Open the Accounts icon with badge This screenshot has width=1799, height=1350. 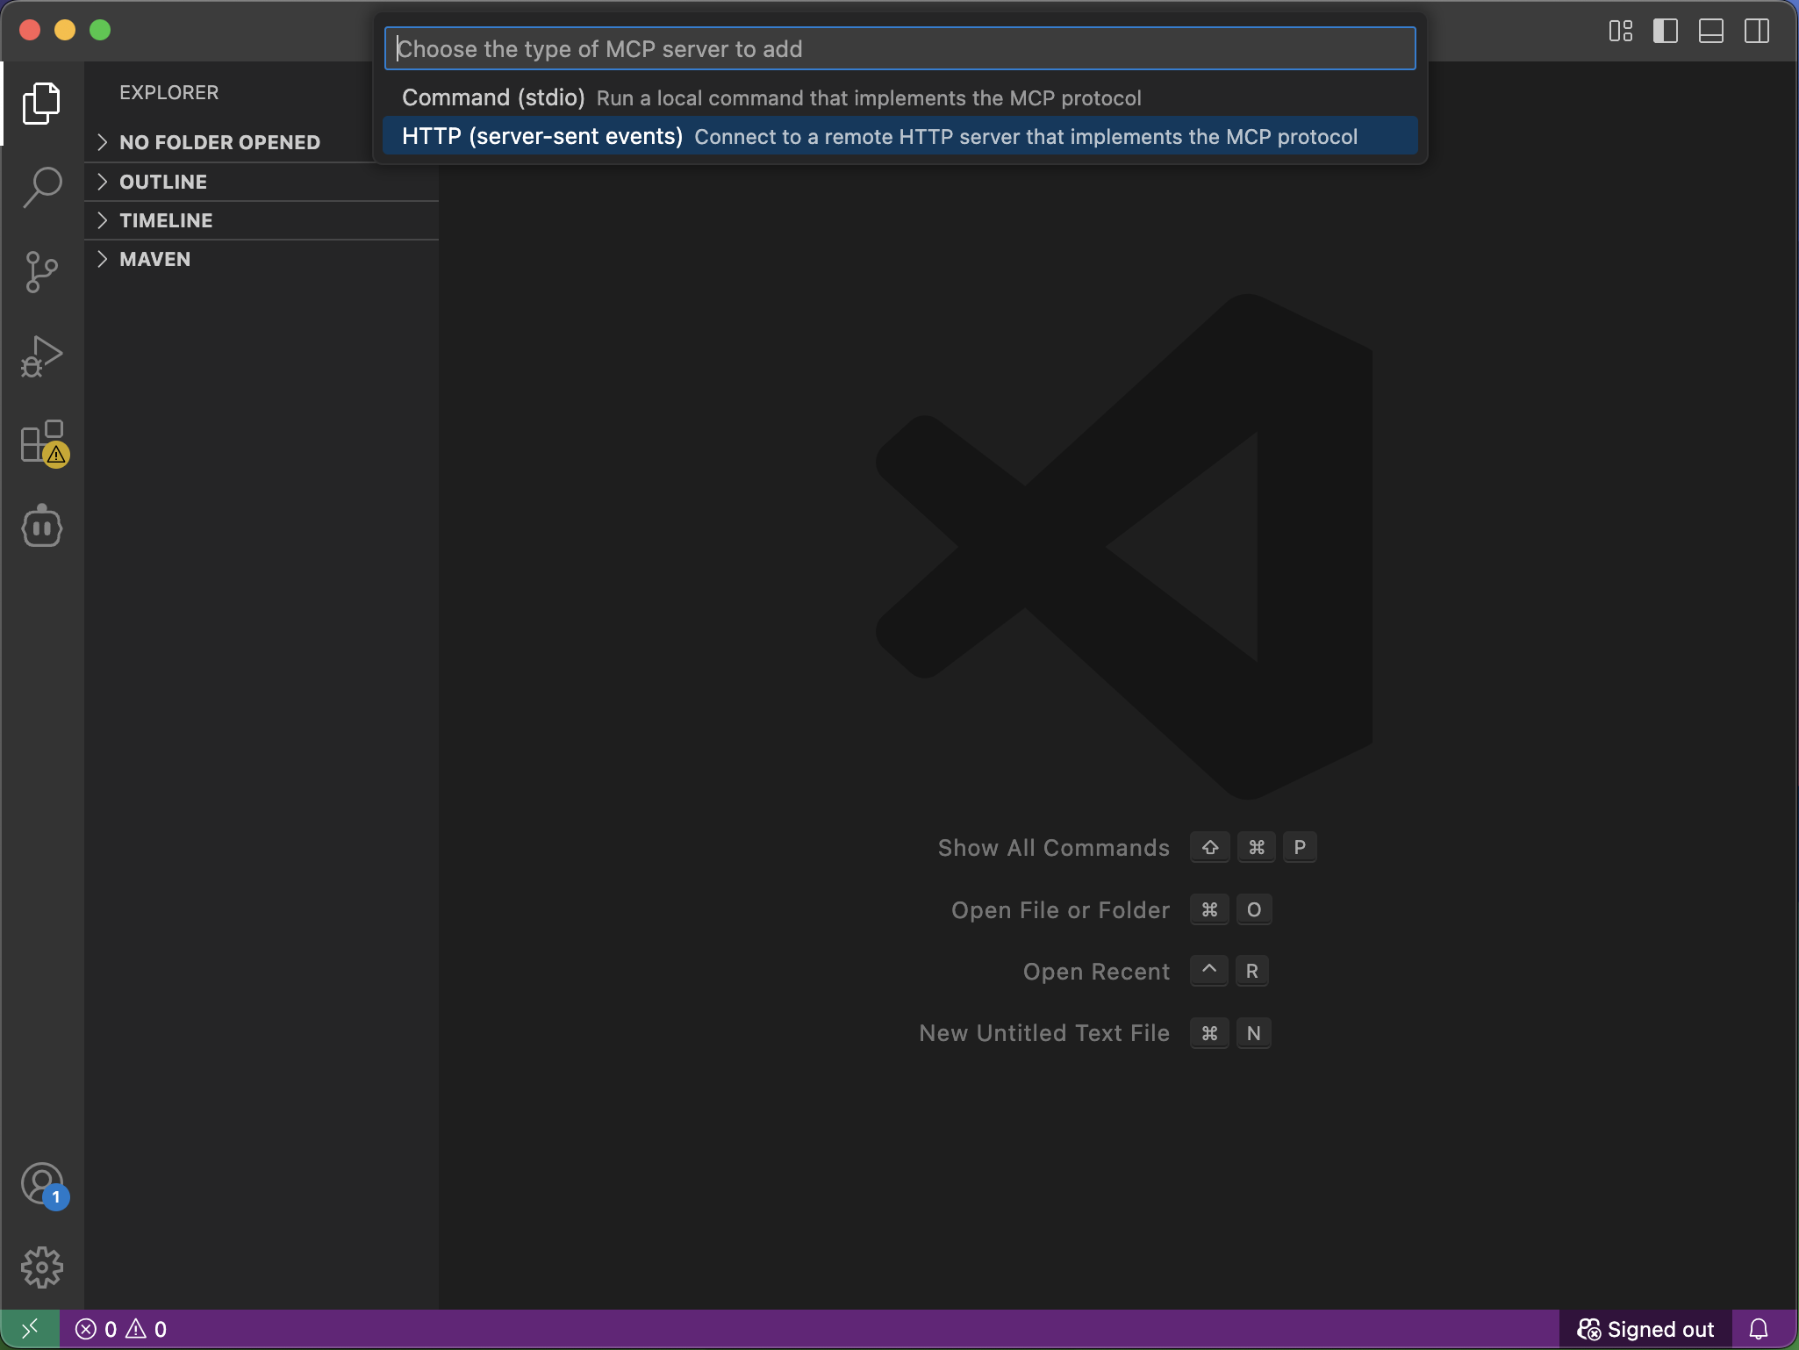[x=40, y=1184]
